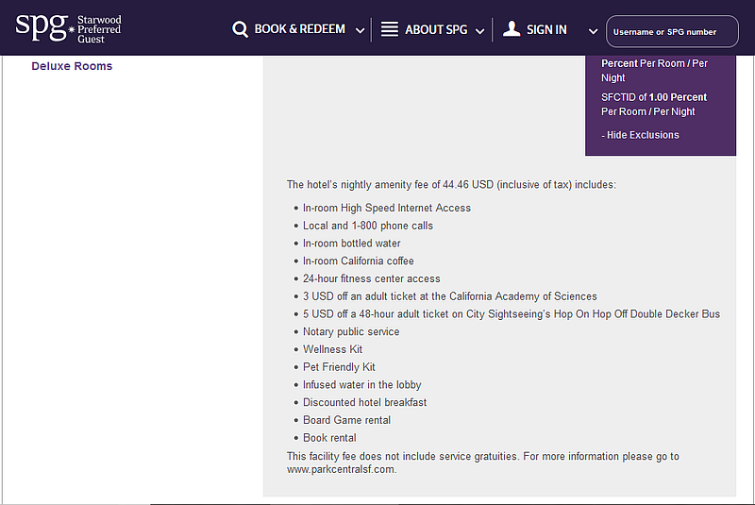Click 'Infused water in the lobby' item

(361, 385)
